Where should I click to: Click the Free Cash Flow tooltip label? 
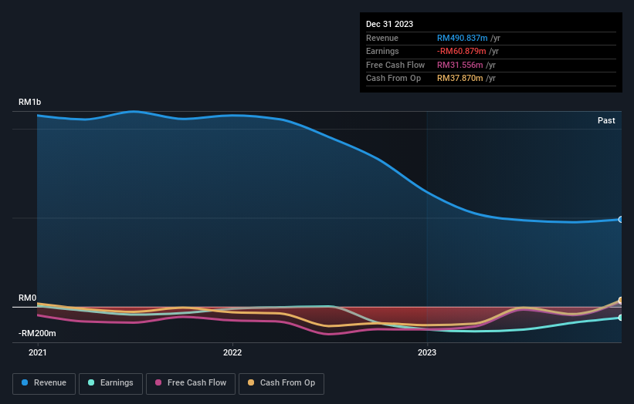pos(395,65)
